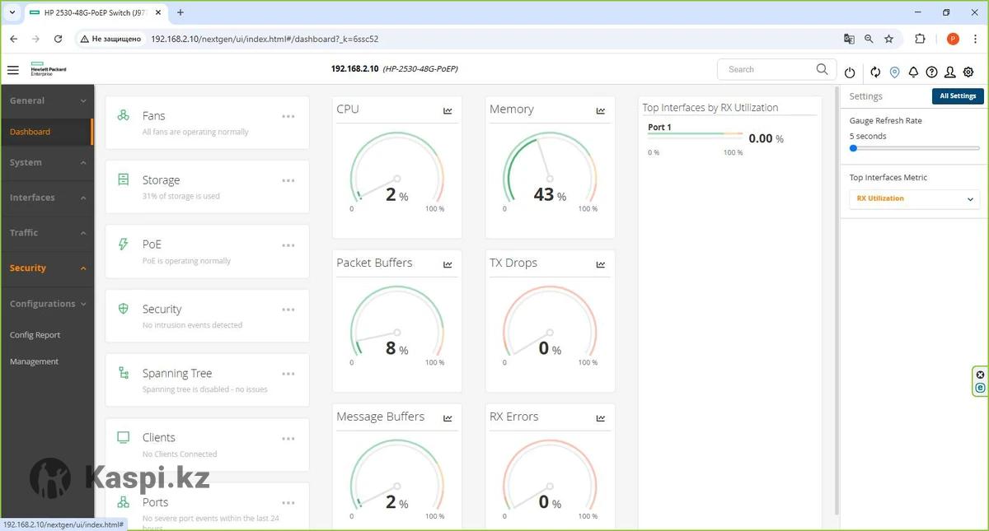
Task: Open a new browser tab
Action: click(180, 13)
